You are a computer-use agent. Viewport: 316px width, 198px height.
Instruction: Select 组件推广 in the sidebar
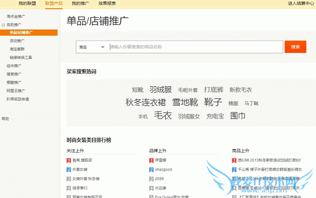point(14,66)
